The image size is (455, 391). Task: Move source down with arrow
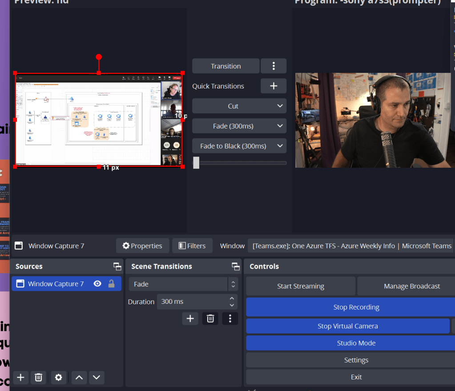pos(97,377)
